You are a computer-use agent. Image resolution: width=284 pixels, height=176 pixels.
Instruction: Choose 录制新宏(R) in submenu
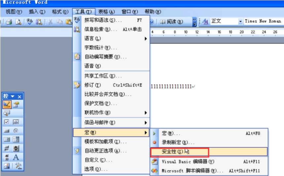tap(209, 142)
